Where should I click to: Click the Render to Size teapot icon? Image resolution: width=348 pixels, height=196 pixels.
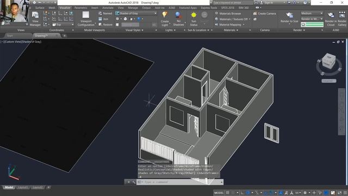289,15
